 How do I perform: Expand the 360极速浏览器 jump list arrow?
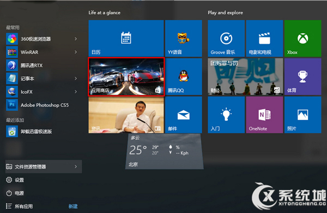76,39
